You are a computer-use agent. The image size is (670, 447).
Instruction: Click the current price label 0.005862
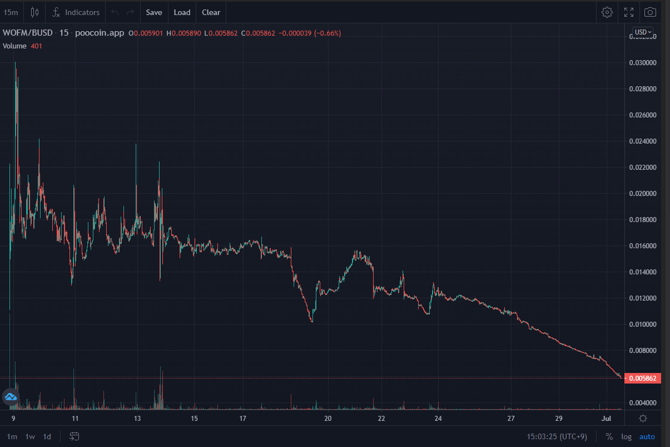644,378
